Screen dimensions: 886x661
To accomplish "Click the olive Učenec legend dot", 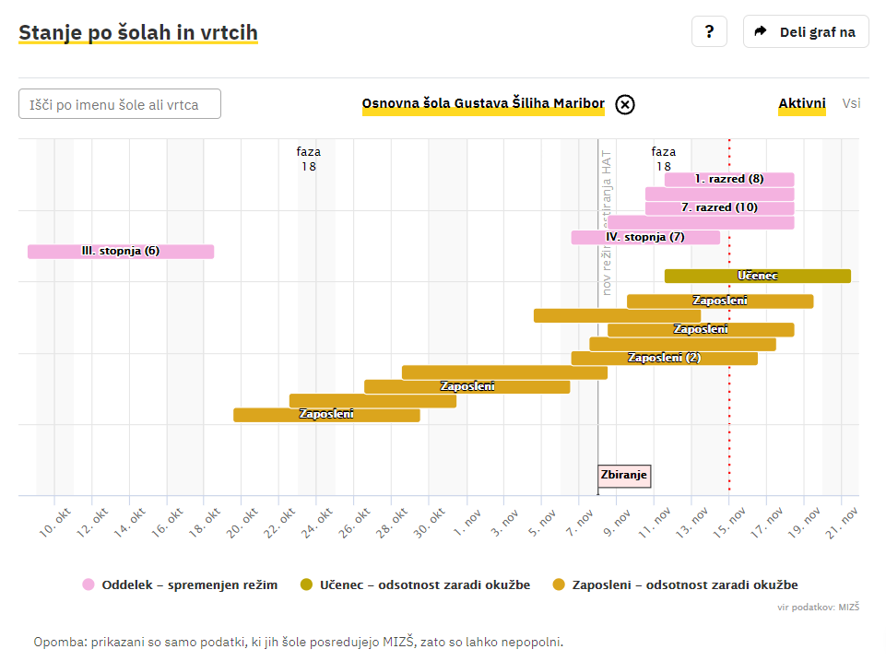I will tap(308, 584).
